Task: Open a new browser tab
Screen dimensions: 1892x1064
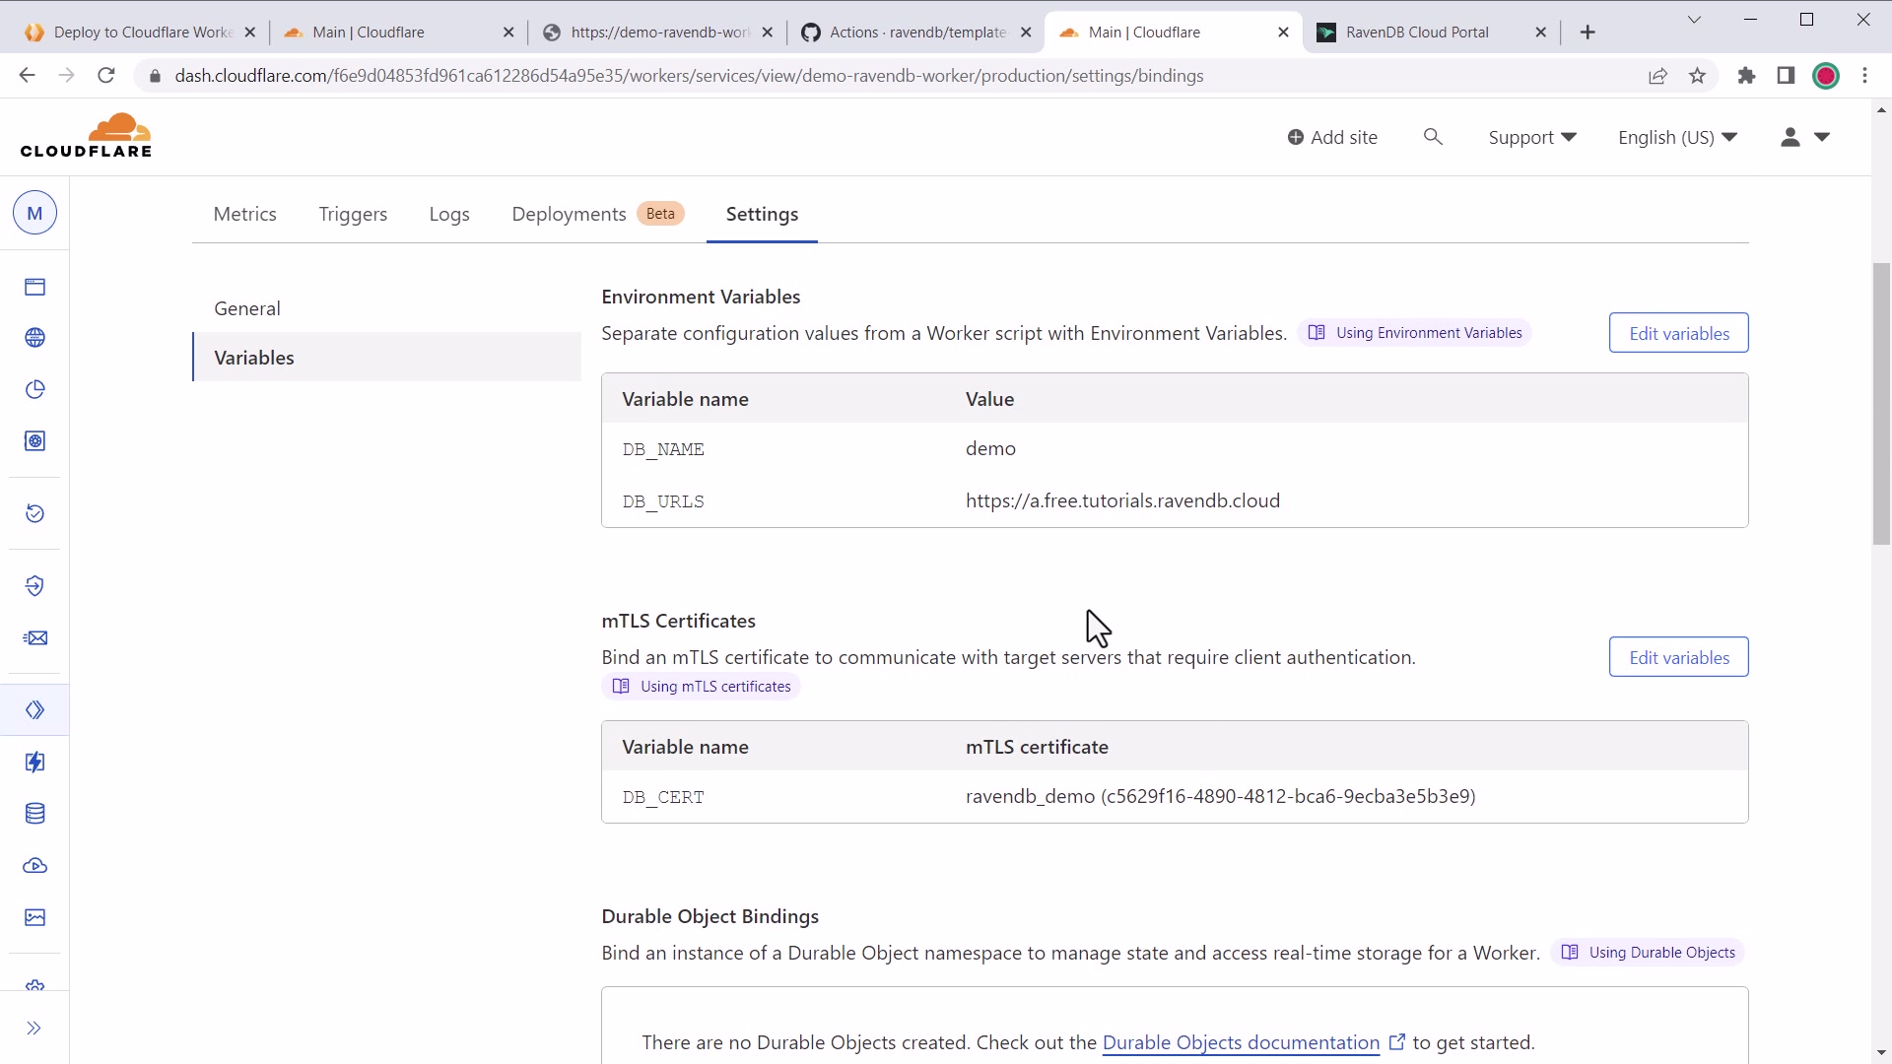Action: coord(1588,33)
